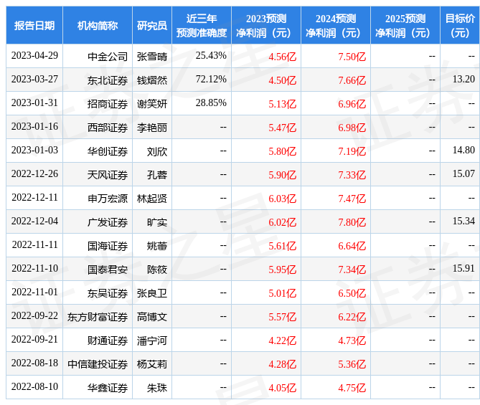Click the 报告日期 column header
Image resolution: width=480 pixels, height=405 pixels.
(34, 25)
